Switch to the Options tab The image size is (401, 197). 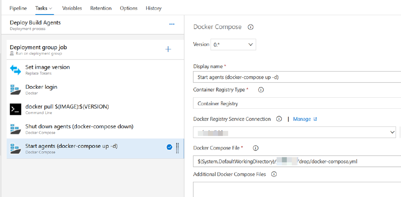(129, 8)
